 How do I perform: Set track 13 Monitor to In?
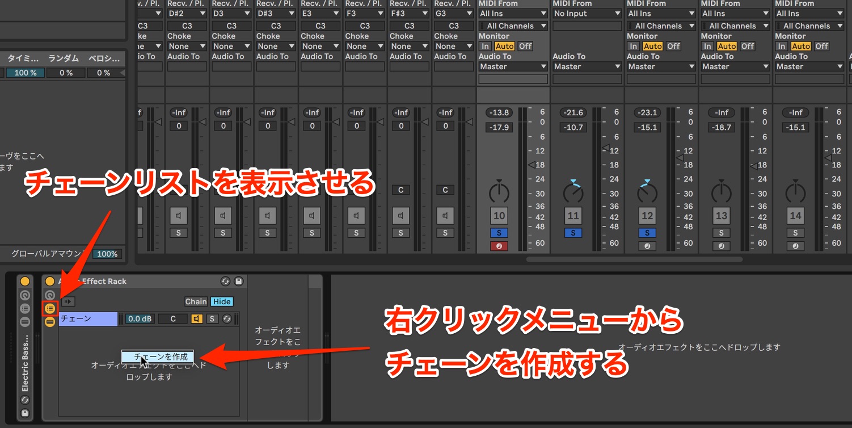[x=707, y=46]
